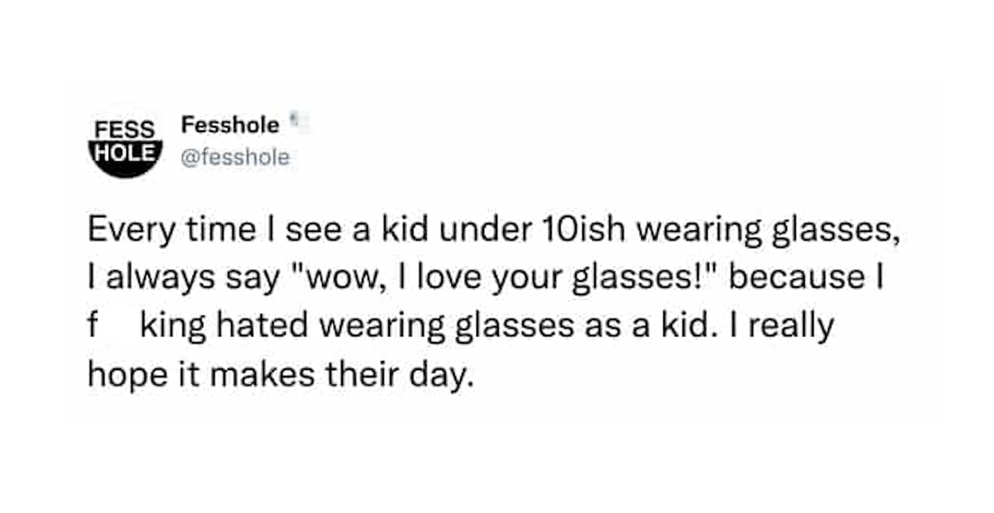Click the Fesshole profile avatar logo

(125, 145)
